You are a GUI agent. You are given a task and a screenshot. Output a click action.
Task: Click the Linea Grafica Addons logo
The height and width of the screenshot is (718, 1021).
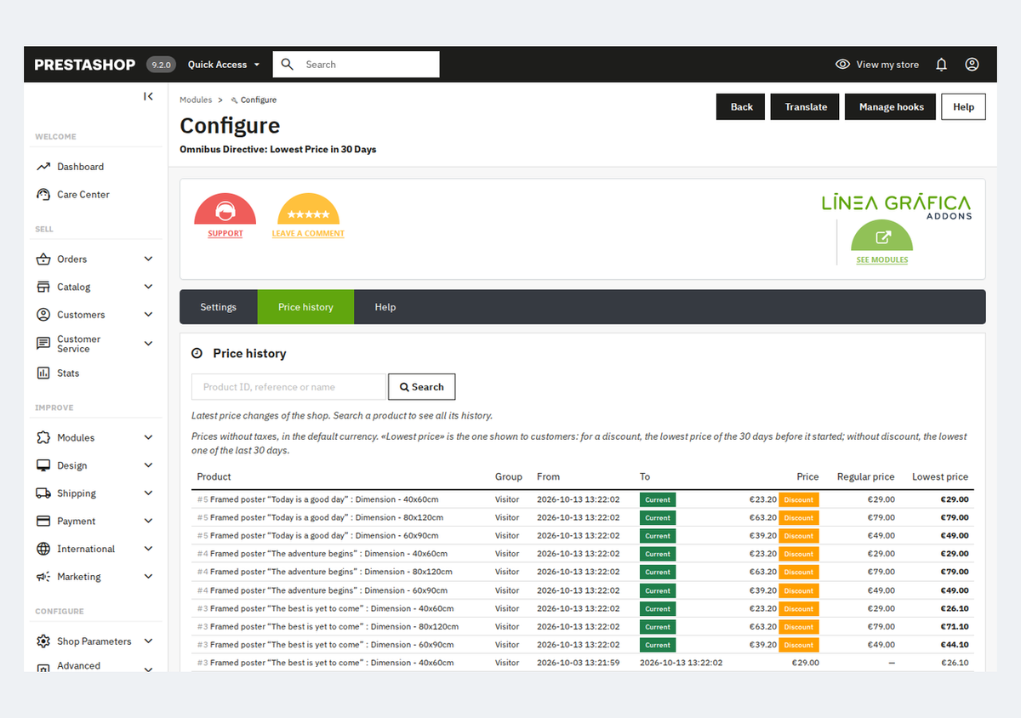coord(896,207)
